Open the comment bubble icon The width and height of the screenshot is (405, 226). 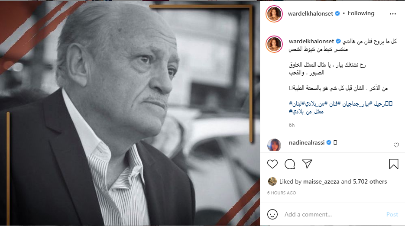coord(289,164)
